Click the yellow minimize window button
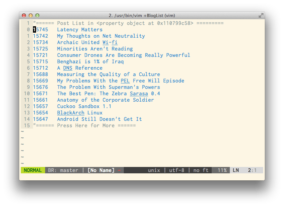Viewport: 284px width, 207px height. (31, 15)
